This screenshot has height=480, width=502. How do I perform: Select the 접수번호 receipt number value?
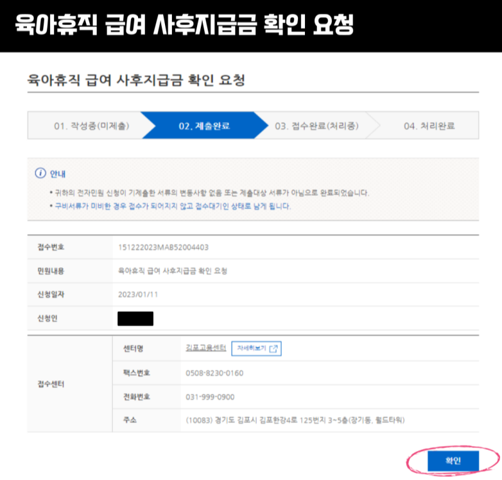coord(163,247)
